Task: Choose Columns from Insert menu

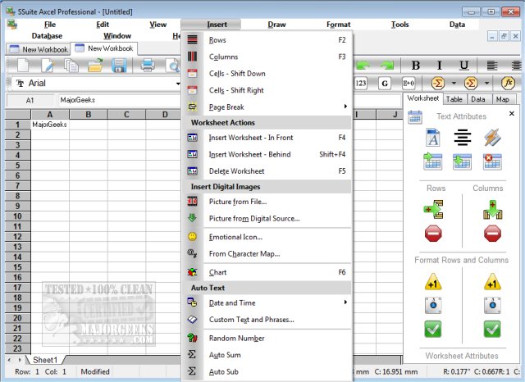Action: (267, 57)
